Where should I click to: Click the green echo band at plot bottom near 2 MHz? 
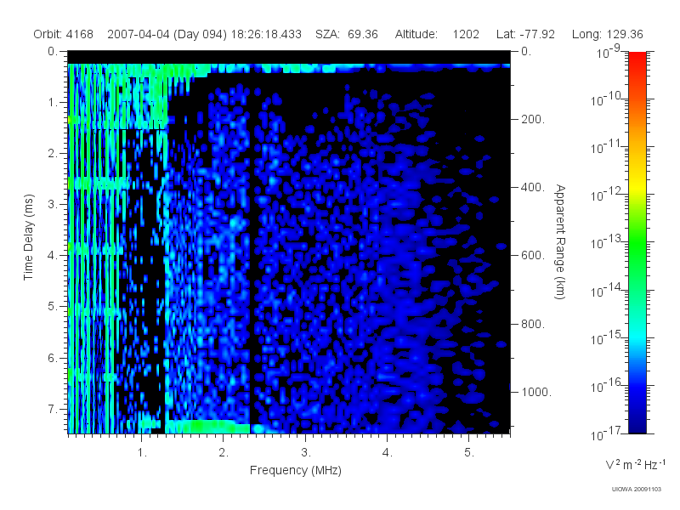click(207, 427)
